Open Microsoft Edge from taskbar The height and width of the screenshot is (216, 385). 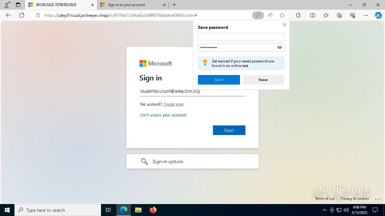[124, 210]
